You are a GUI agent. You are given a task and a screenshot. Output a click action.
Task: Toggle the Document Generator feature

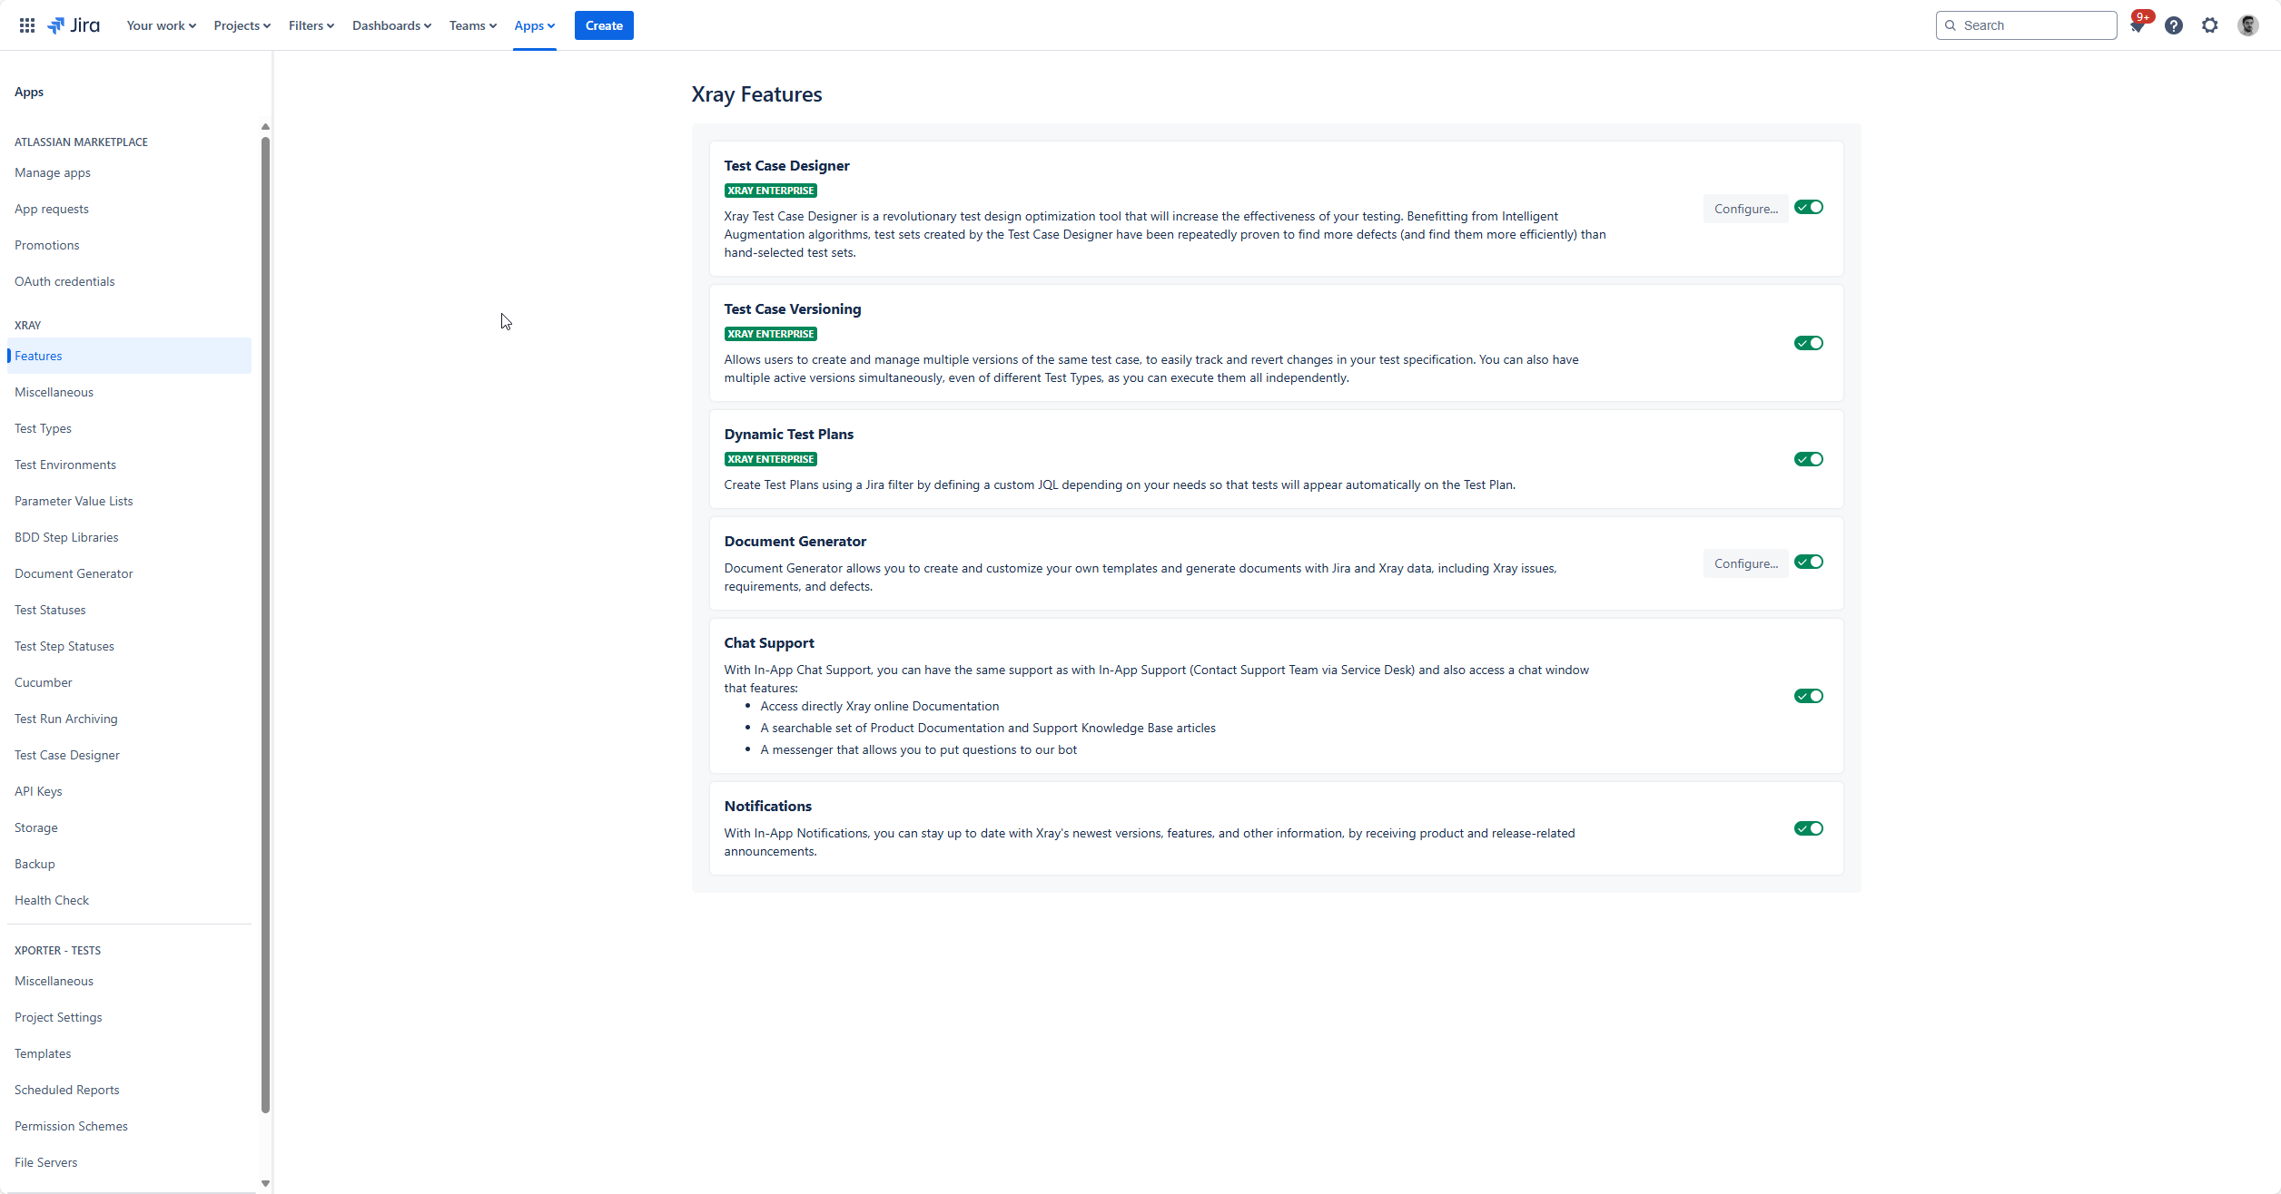pyautogui.click(x=1809, y=563)
